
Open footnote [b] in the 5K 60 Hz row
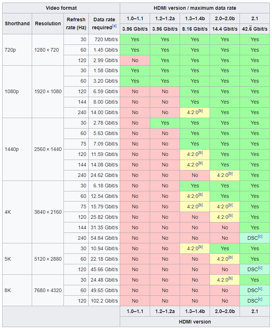click(x=231, y=257)
